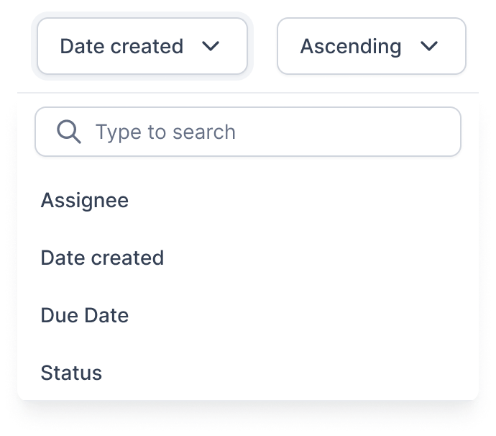Image resolution: width=496 pixels, height=436 pixels.
Task: Click the chevron icon beside Date created
Action: click(x=211, y=46)
